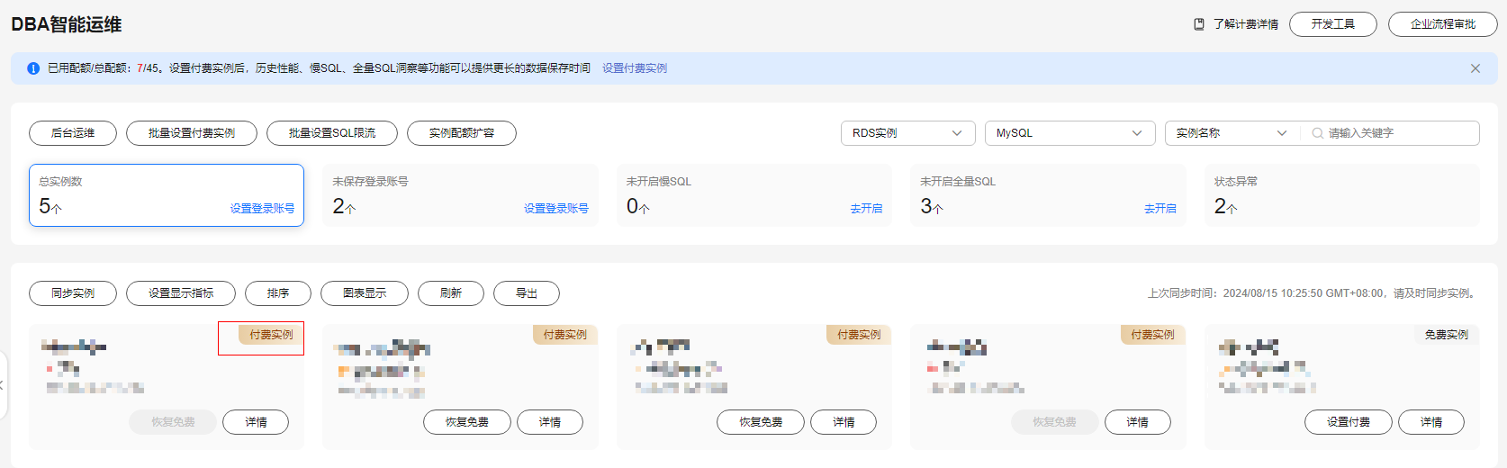Image resolution: width=1507 pixels, height=468 pixels.
Task: Click 设置登录账号 link in 总实例数 card
Action: click(262, 209)
